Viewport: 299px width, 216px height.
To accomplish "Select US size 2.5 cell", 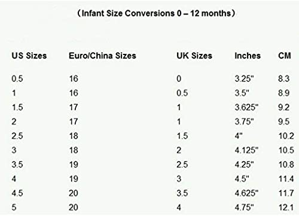I will 17,136.
